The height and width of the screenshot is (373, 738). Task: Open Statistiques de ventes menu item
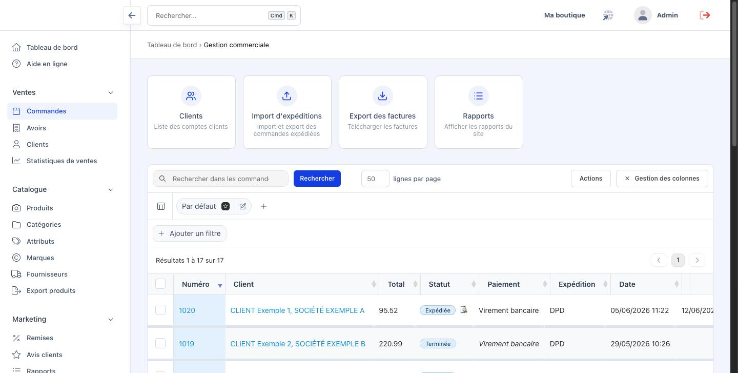click(62, 161)
